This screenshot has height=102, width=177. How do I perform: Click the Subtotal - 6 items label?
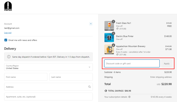click(113, 72)
